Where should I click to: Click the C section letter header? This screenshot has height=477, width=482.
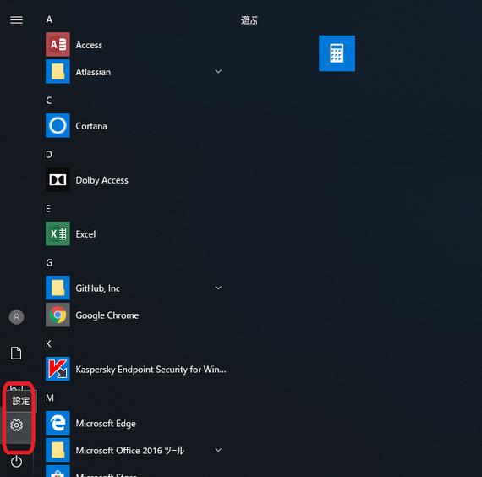tap(49, 101)
